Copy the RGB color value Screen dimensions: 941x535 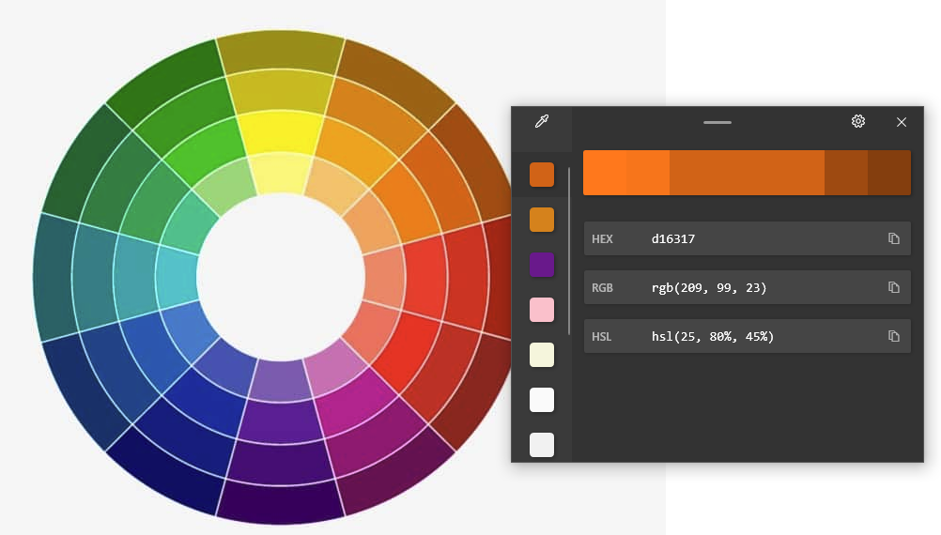(894, 288)
